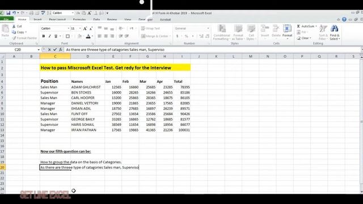The width and height of the screenshot is (363, 204).
Task: Switch to the Formulas tab
Action: point(79,20)
